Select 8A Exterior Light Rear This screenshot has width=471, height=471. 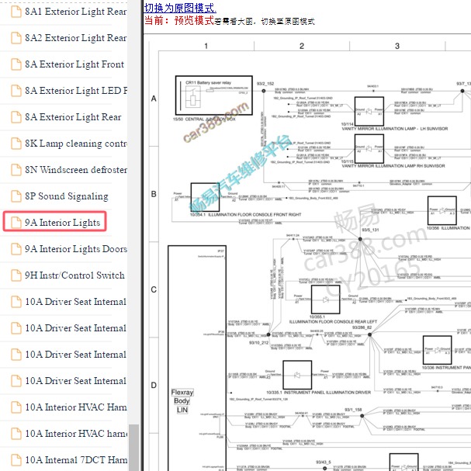pos(73,117)
